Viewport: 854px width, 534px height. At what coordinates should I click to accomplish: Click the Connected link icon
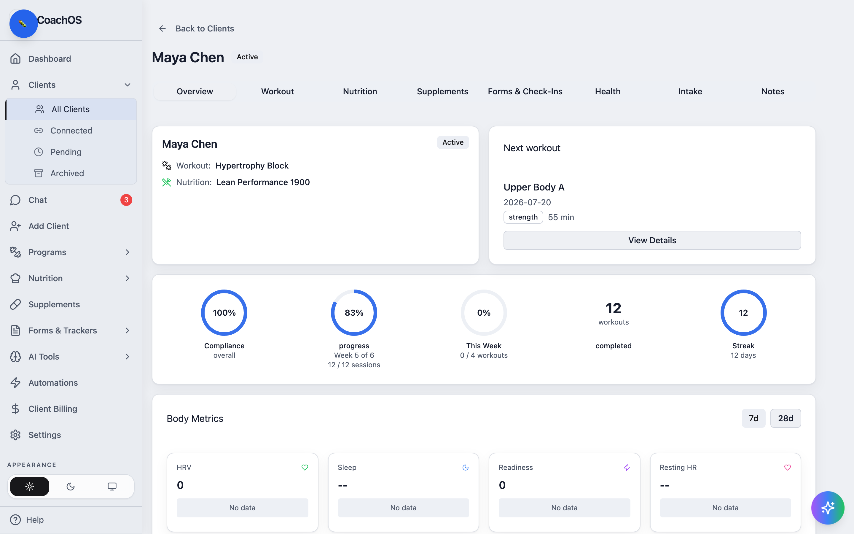(x=39, y=131)
